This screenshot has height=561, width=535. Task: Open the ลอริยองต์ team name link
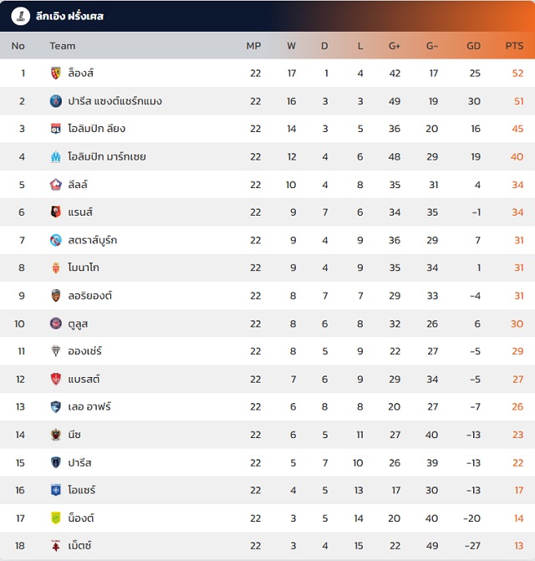(x=89, y=296)
